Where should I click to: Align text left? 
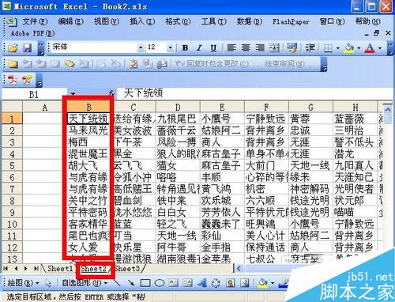tap(231, 48)
